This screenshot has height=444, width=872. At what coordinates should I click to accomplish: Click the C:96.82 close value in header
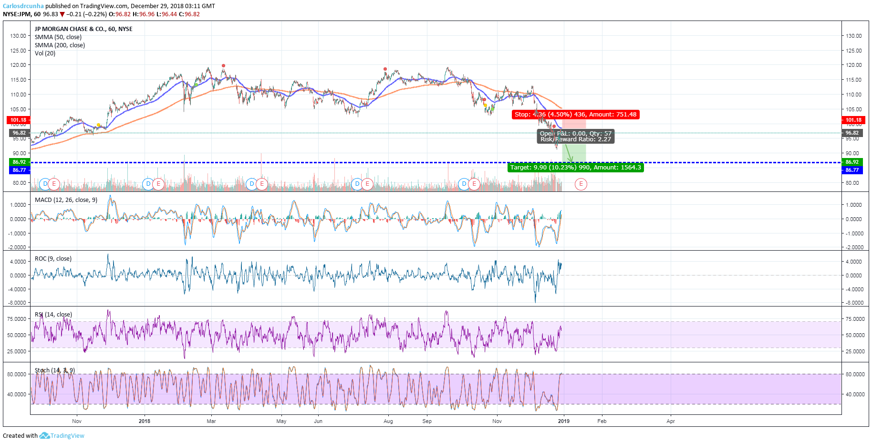click(x=189, y=14)
